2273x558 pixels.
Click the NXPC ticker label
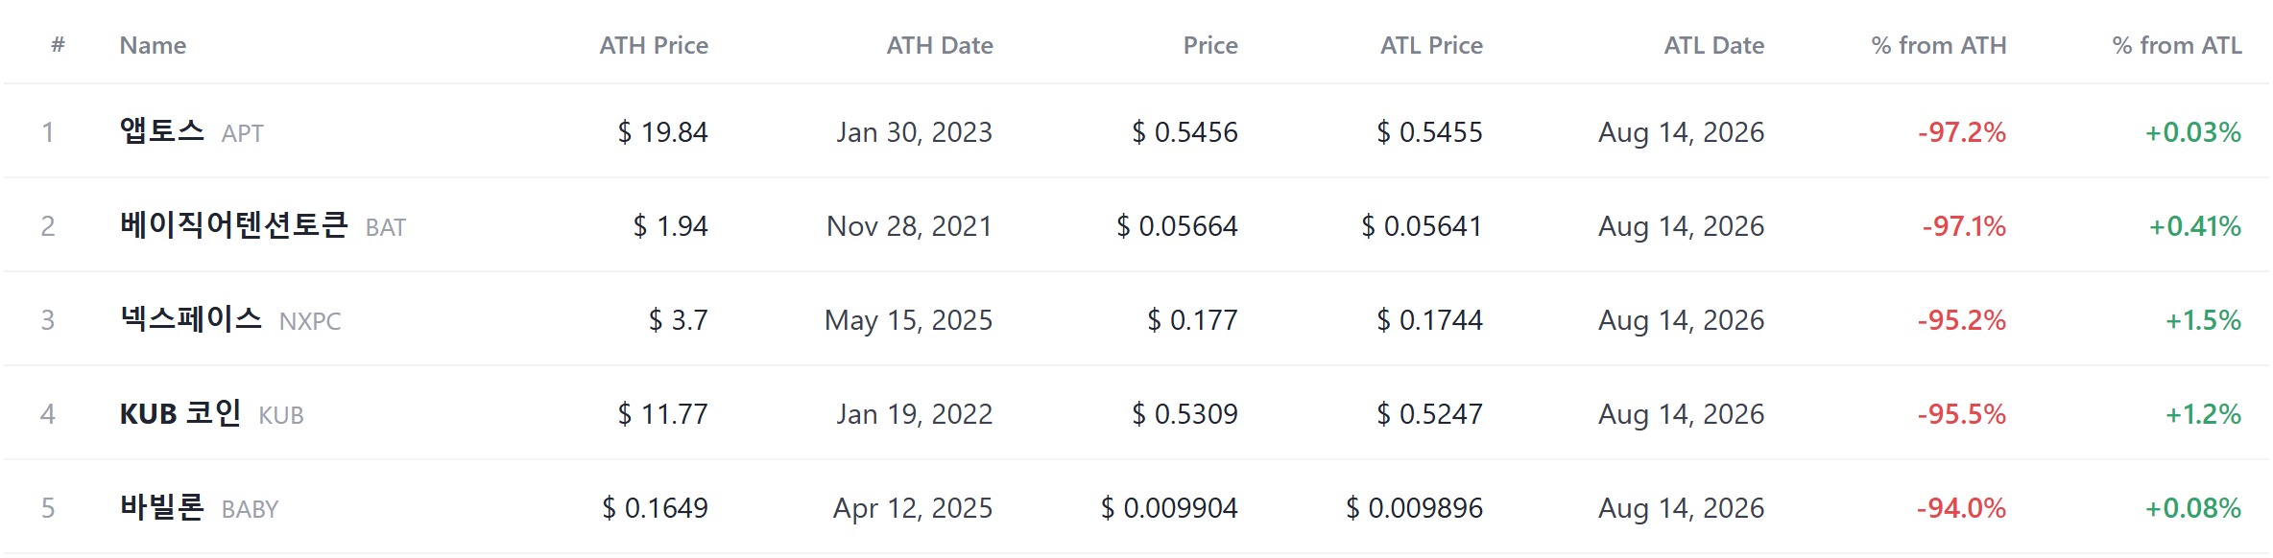pyautogui.click(x=310, y=321)
